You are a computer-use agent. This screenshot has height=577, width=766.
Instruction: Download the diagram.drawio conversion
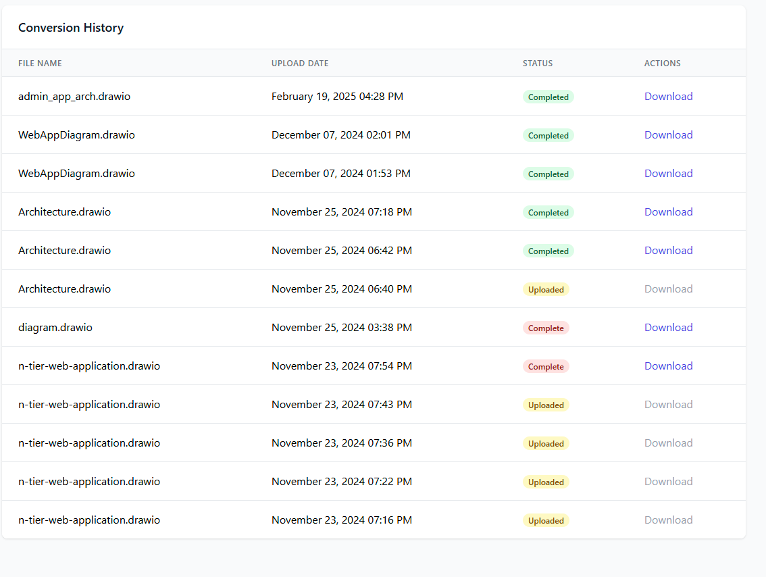click(668, 328)
